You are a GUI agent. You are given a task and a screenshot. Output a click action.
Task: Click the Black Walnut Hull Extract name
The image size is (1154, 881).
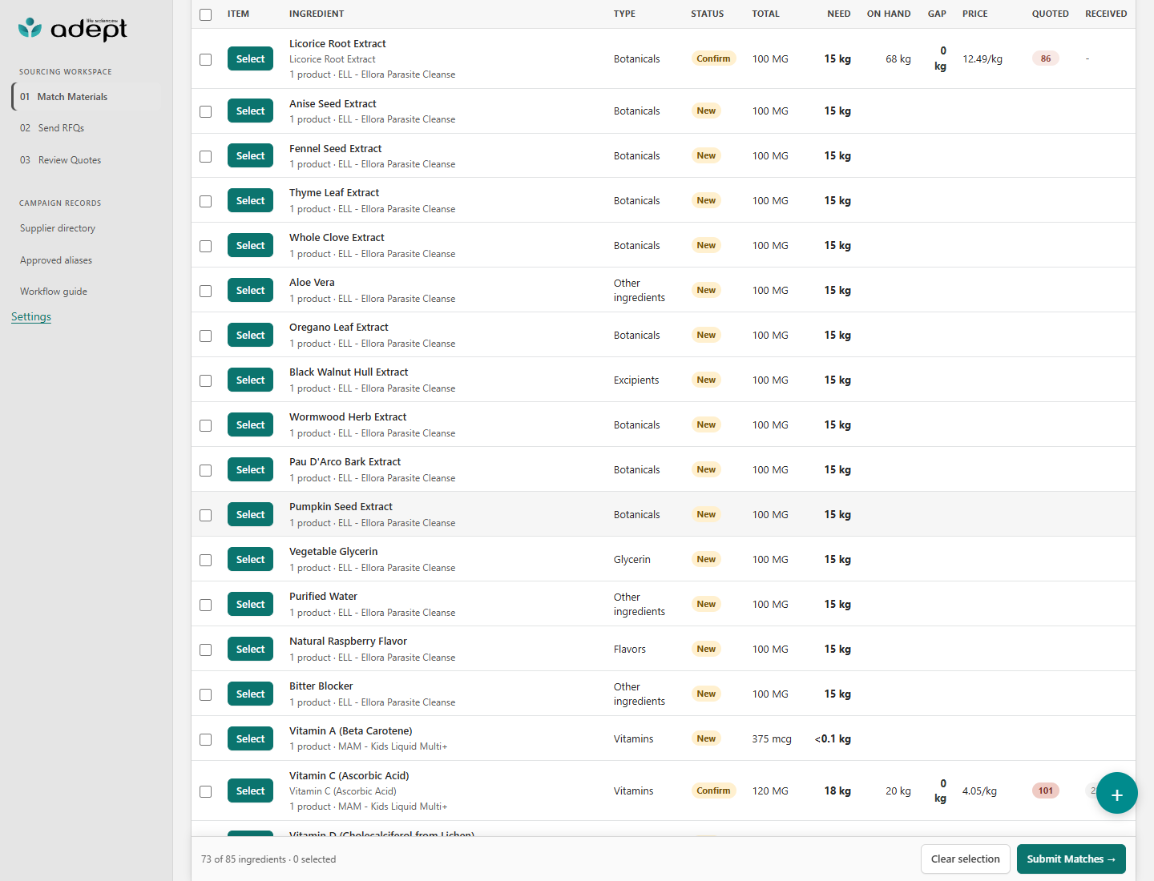[x=349, y=372]
